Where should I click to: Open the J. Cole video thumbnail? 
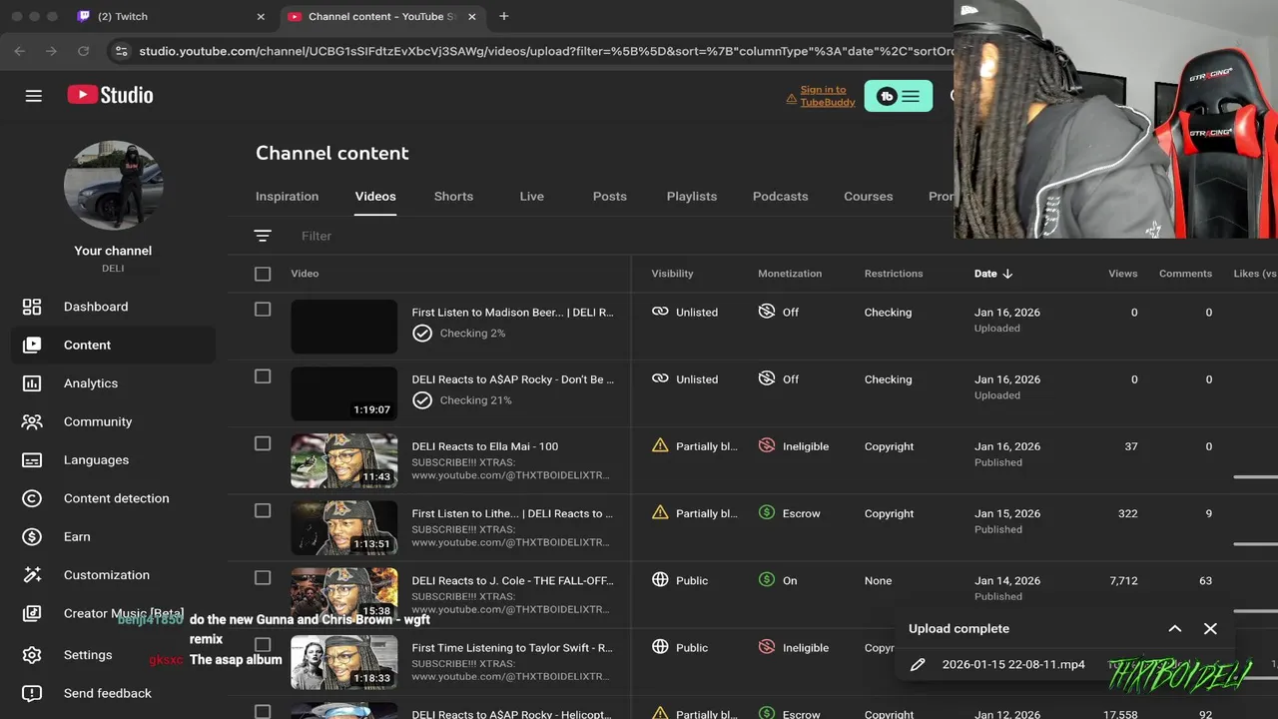343,594
